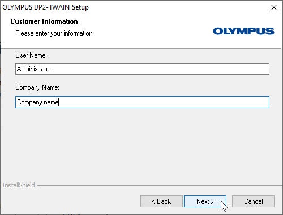283x215 pixels.
Task: Click the Company Name input field
Action: tap(142, 102)
